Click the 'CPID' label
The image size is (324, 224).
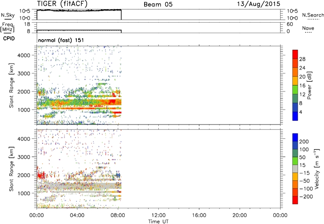(9, 38)
